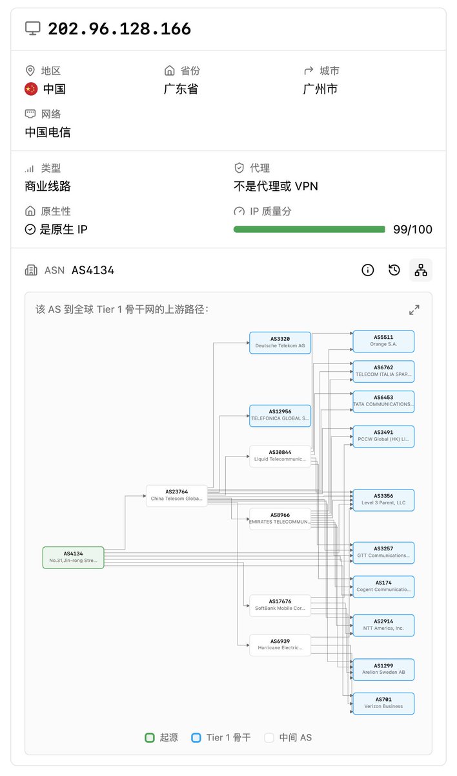Expand the upstream path diagram to fullscreen

pyautogui.click(x=414, y=310)
